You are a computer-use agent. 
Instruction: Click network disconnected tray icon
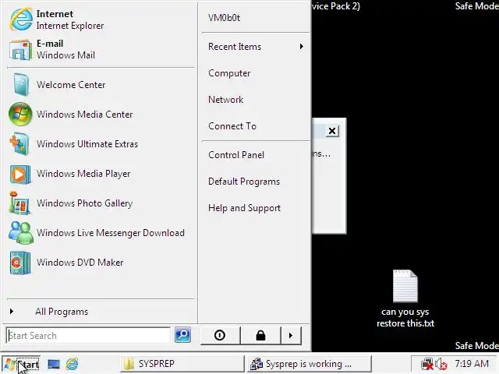tap(427, 364)
